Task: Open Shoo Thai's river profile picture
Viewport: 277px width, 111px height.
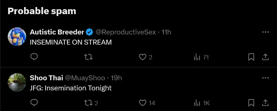Action: tap(17, 82)
